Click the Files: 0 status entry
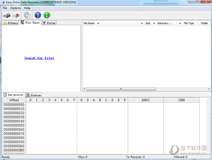 pyautogui.click(x=83, y=157)
